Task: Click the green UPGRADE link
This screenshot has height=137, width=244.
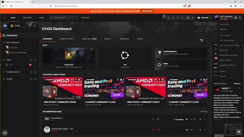Action: click(x=85, y=18)
